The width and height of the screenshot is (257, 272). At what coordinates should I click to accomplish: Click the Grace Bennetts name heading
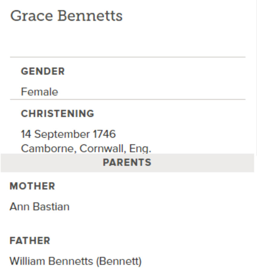[67, 16]
